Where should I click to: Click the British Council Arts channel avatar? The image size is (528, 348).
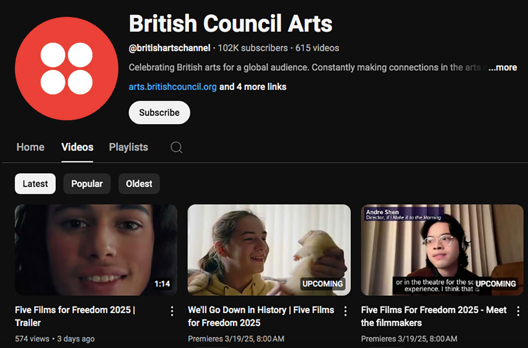[67, 68]
